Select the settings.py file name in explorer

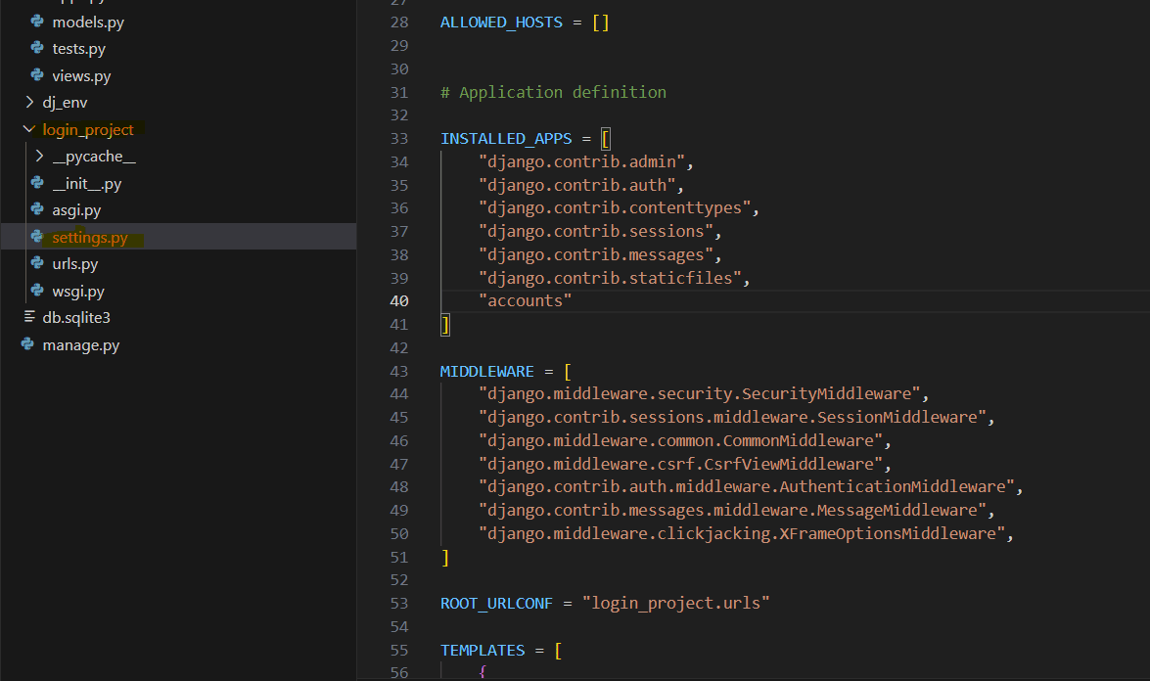coord(90,237)
